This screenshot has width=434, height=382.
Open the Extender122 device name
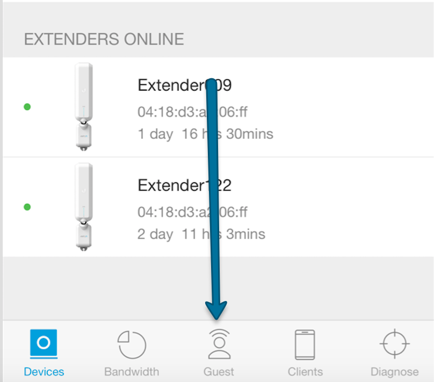184,186
